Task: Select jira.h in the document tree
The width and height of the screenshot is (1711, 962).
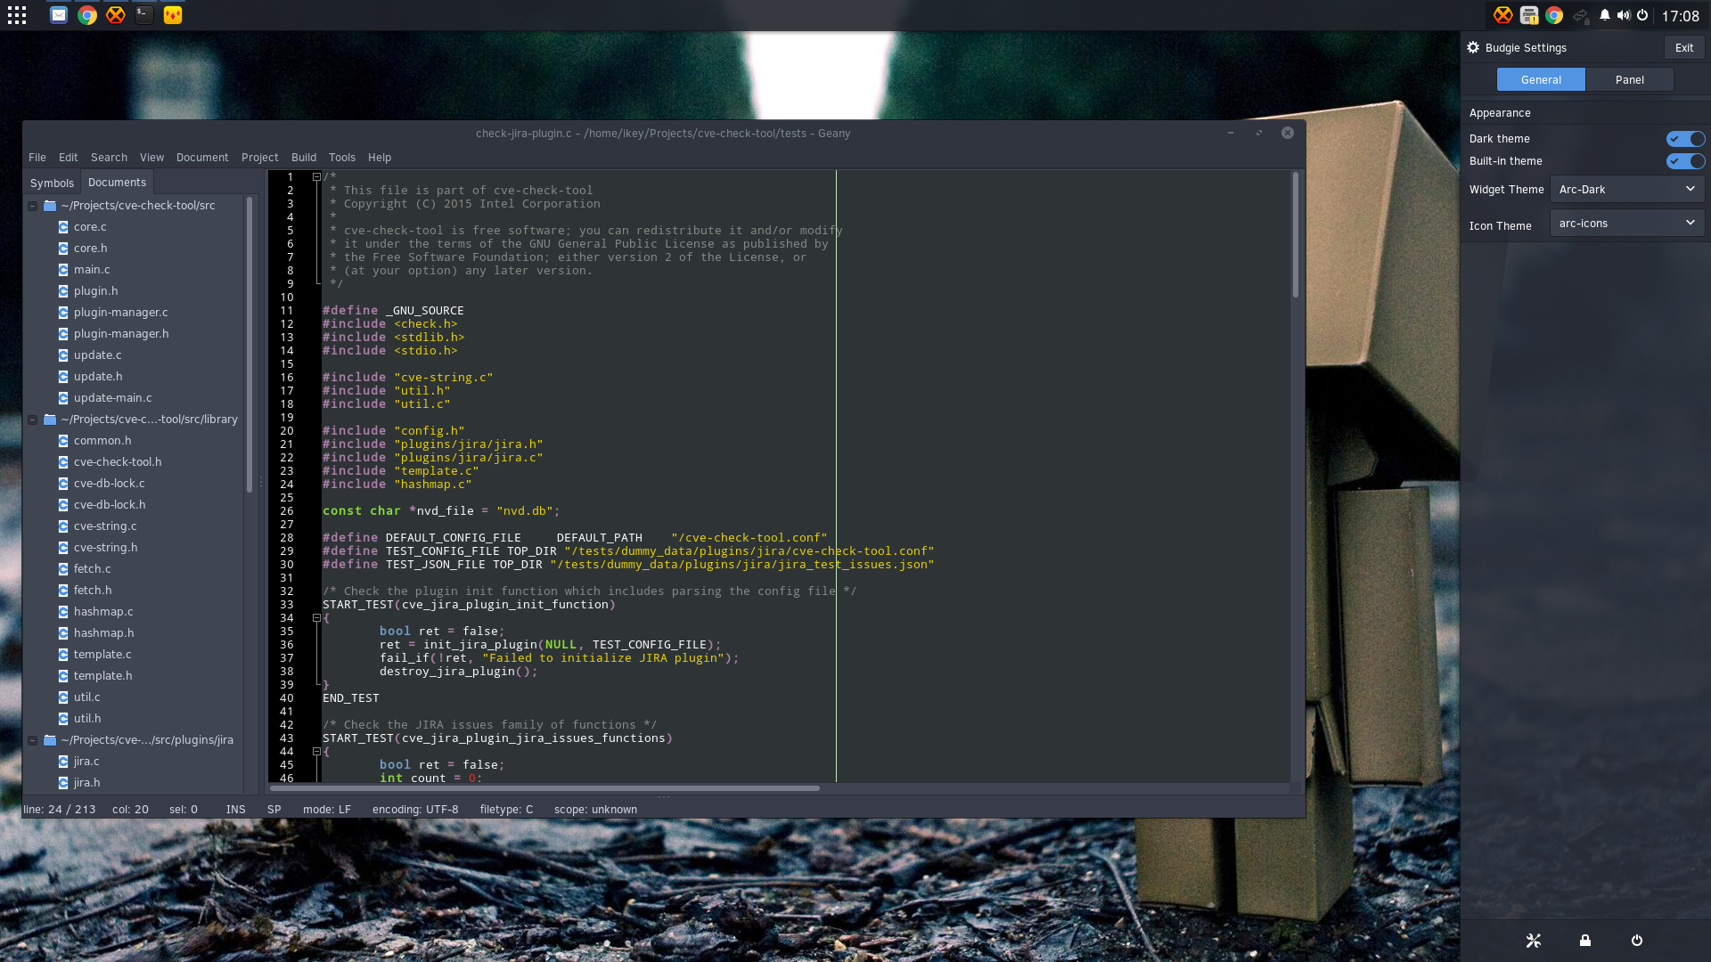Action: click(x=86, y=783)
